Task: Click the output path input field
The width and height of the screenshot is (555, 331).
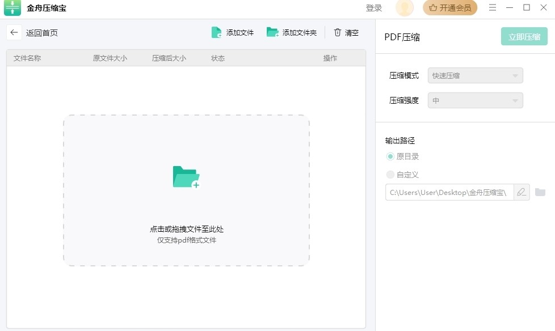Action: click(448, 192)
